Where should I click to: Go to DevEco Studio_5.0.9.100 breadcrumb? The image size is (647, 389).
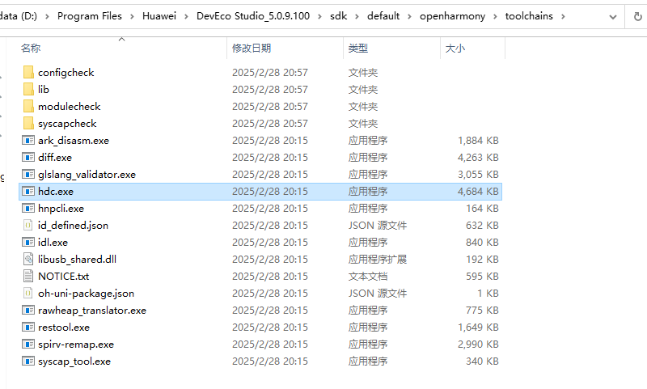pos(253,16)
